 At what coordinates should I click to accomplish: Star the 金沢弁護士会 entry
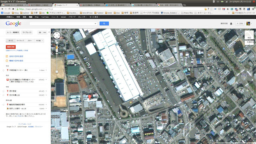4,95
